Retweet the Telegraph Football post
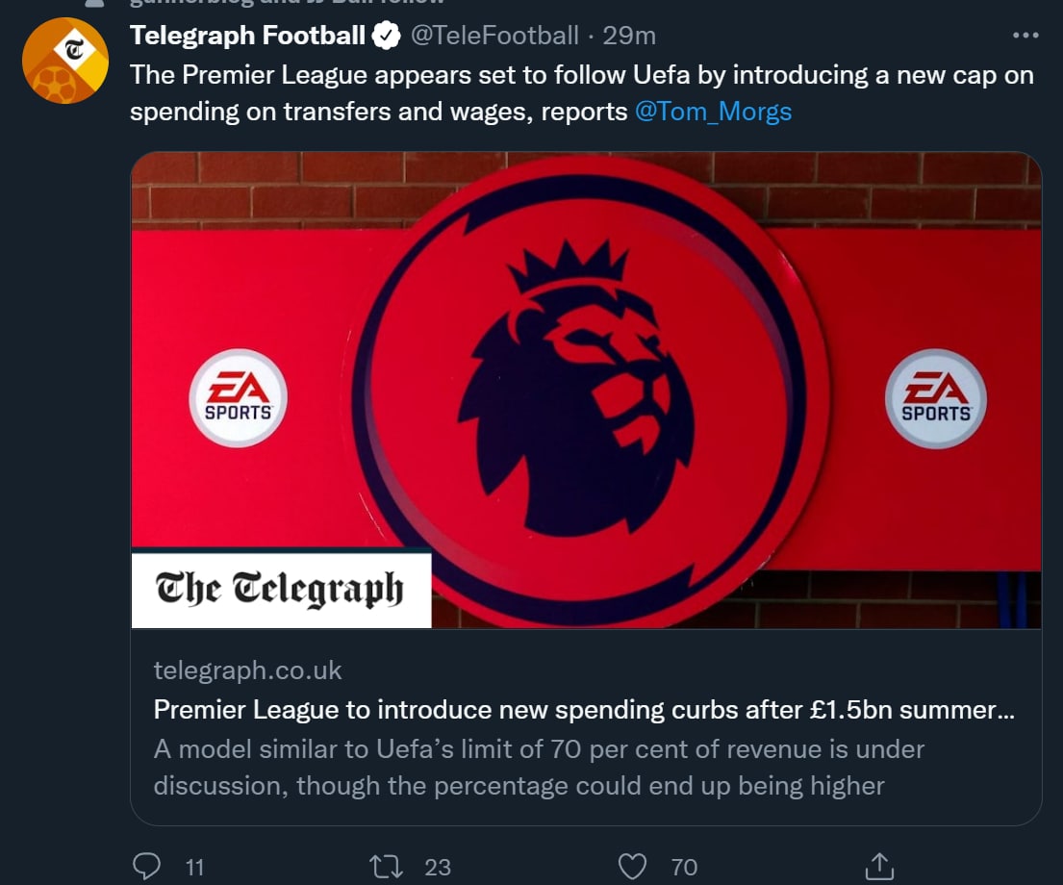1063x885 pixels. tap(386, 867)
